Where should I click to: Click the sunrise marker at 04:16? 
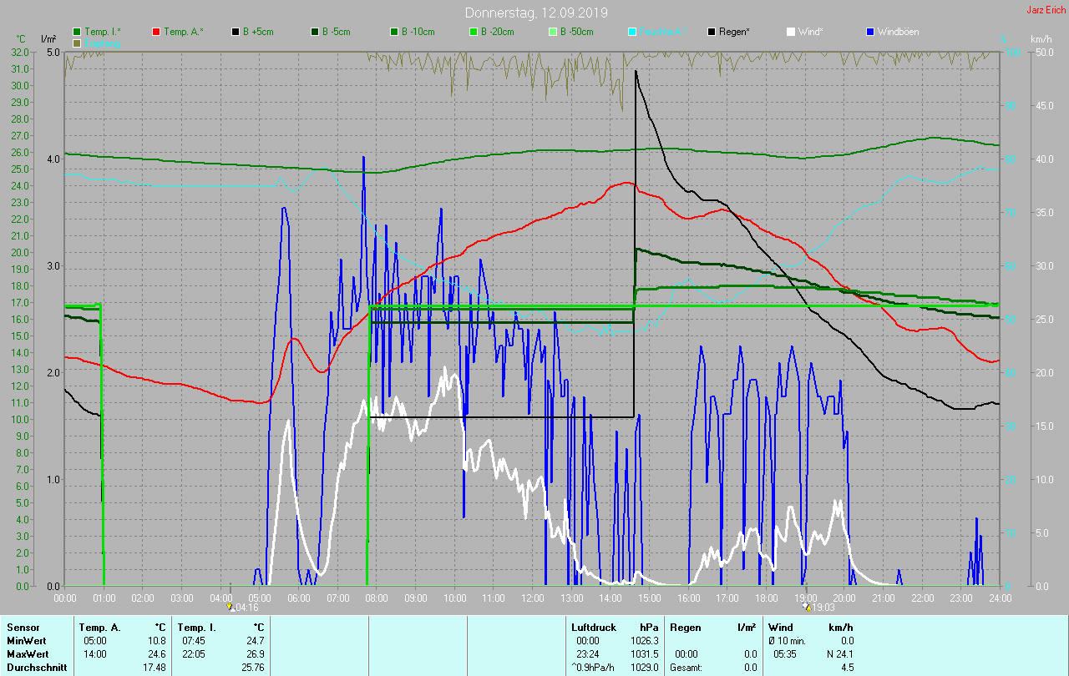coord(230,607)
